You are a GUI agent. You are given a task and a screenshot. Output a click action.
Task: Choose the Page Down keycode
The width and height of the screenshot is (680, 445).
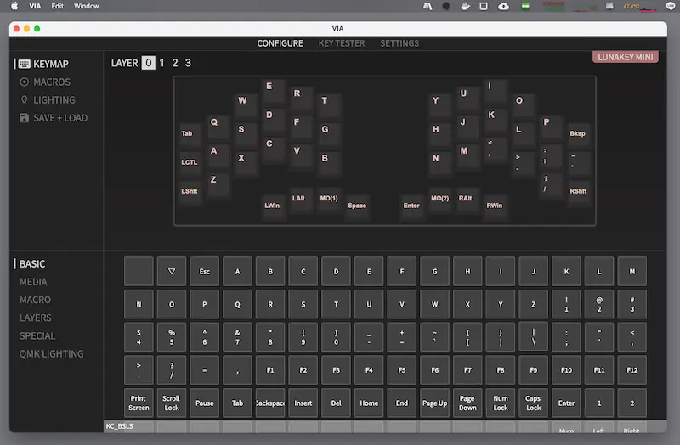(x=467, y=403)
